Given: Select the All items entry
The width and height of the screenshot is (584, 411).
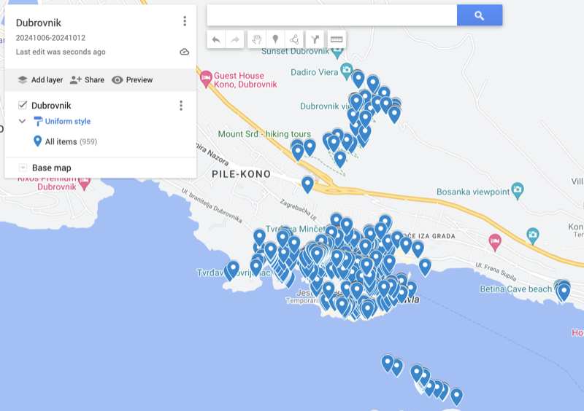Looking at the screenshot, I should coord(61,141).
